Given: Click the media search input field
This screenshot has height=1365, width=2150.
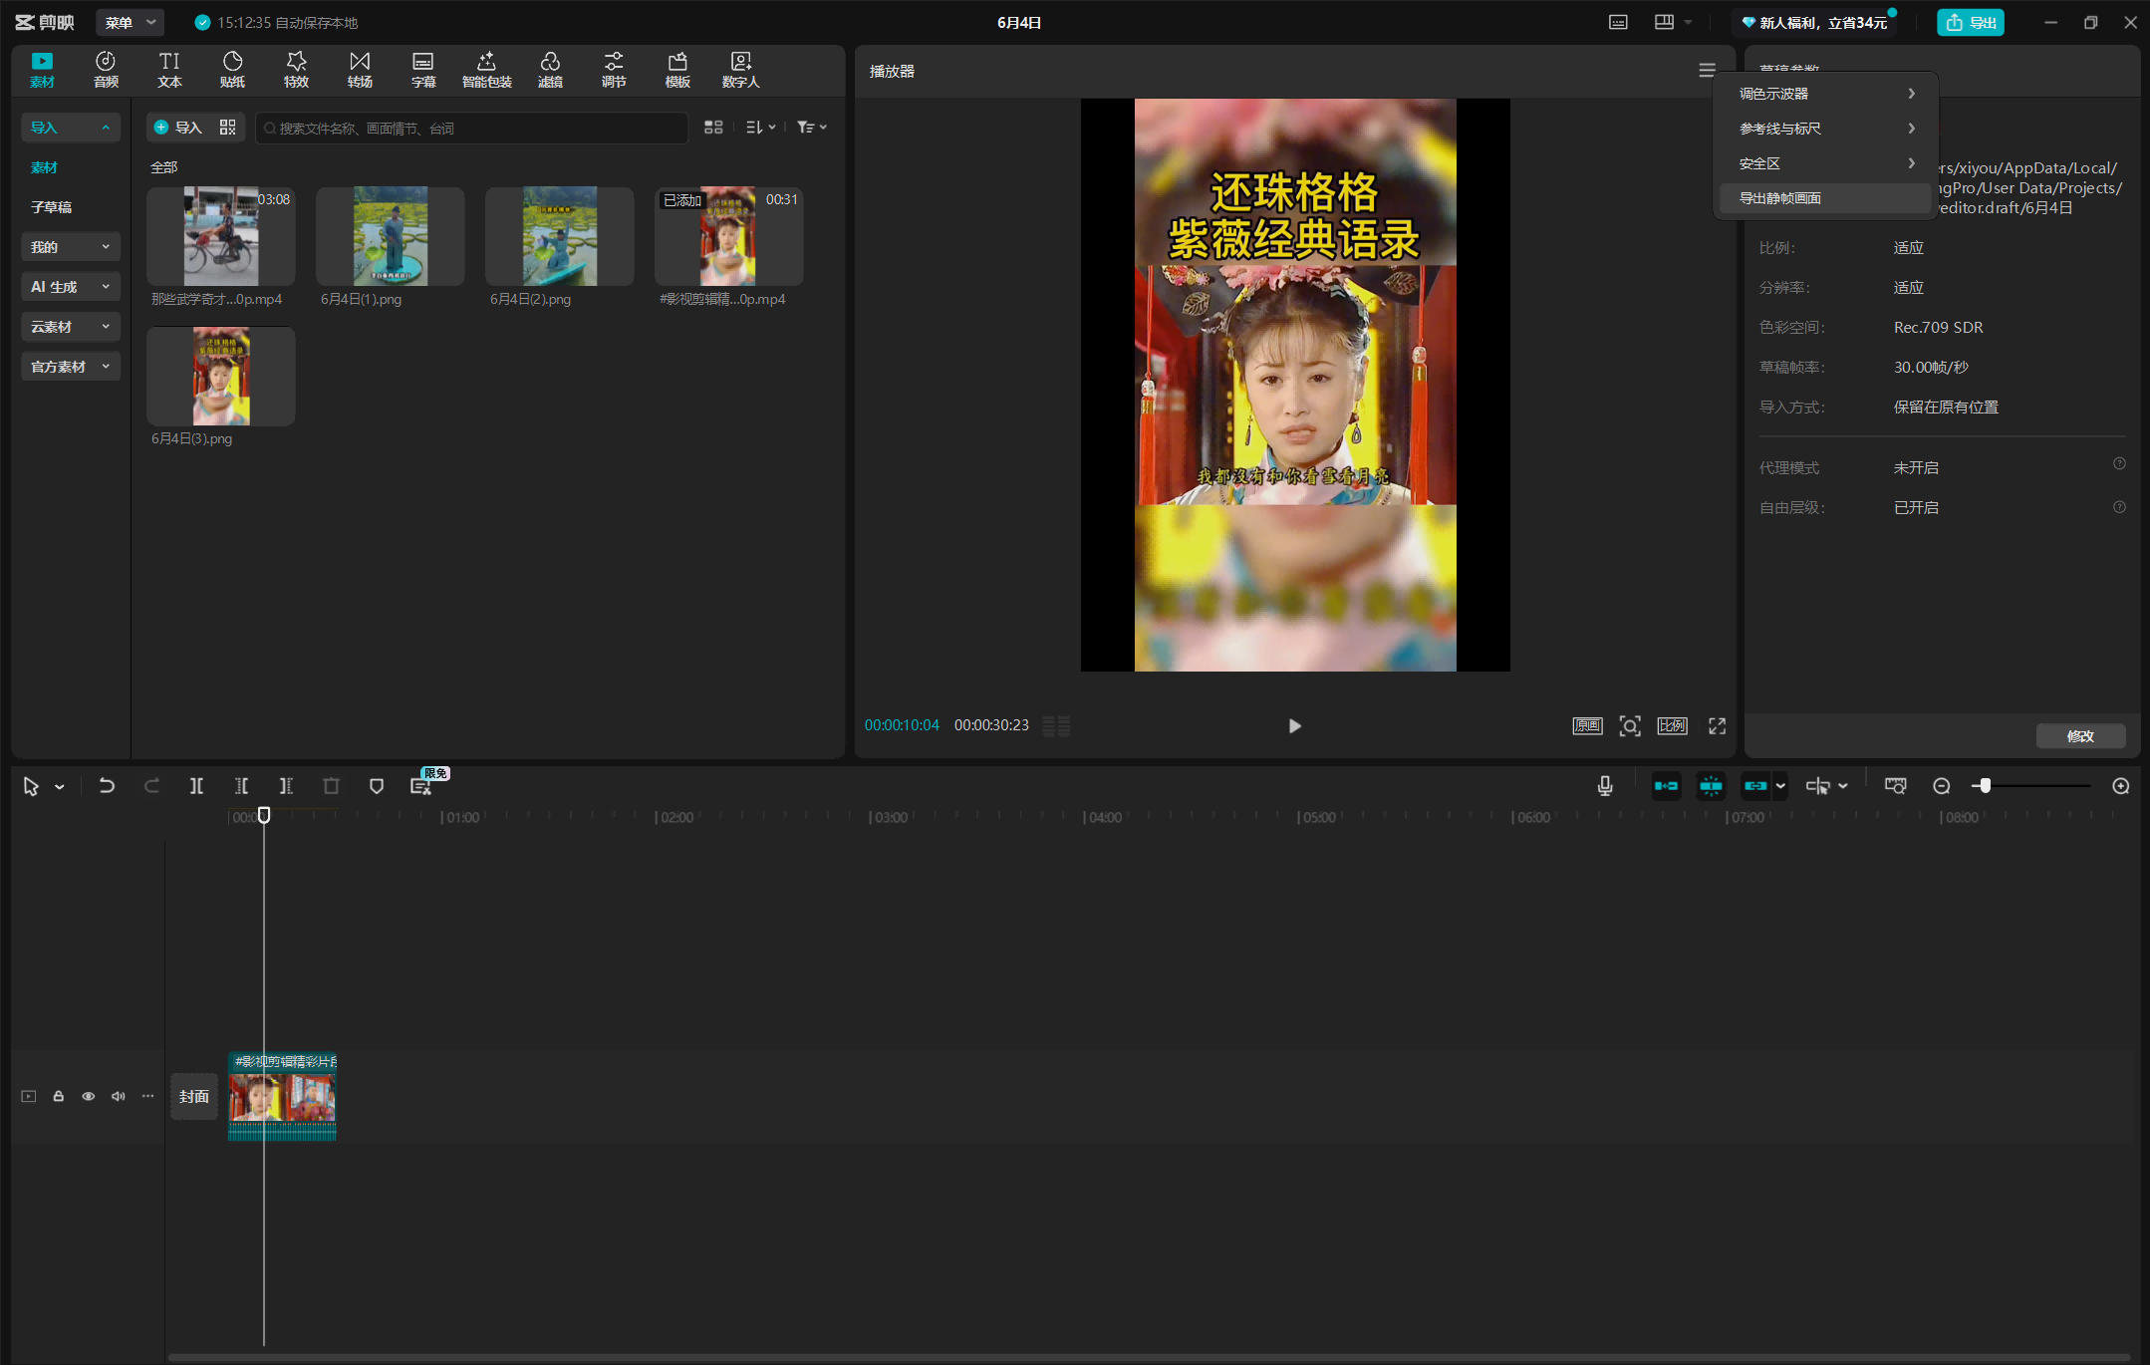Looking at the screenshot, I should pos(472,128).
